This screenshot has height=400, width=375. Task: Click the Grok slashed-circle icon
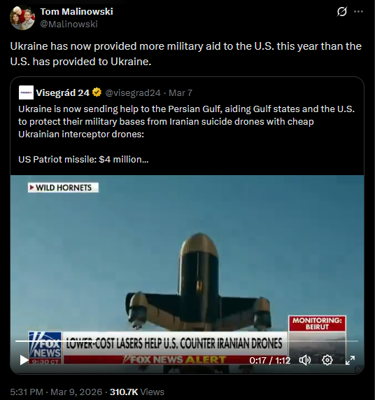pyautogui.click(x=341, y=11)
